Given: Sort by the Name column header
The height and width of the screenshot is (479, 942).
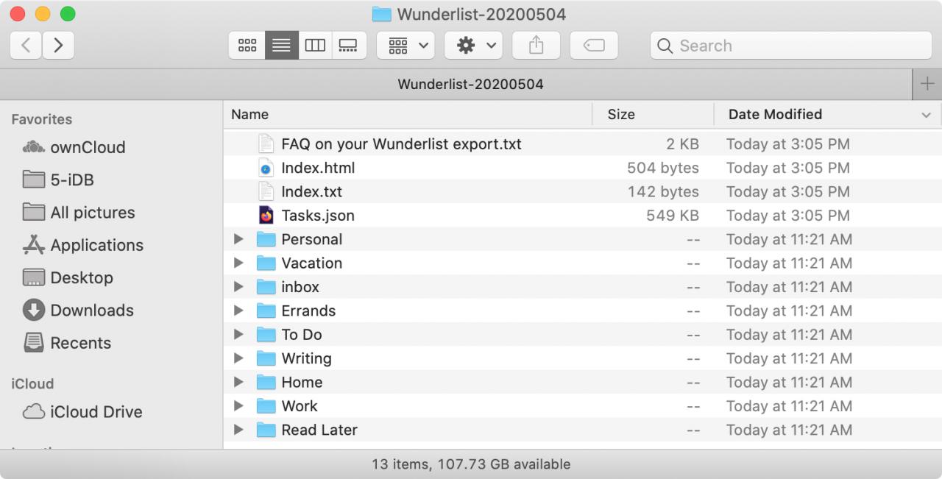Looking at the screenshot, I should pos(408,114).
